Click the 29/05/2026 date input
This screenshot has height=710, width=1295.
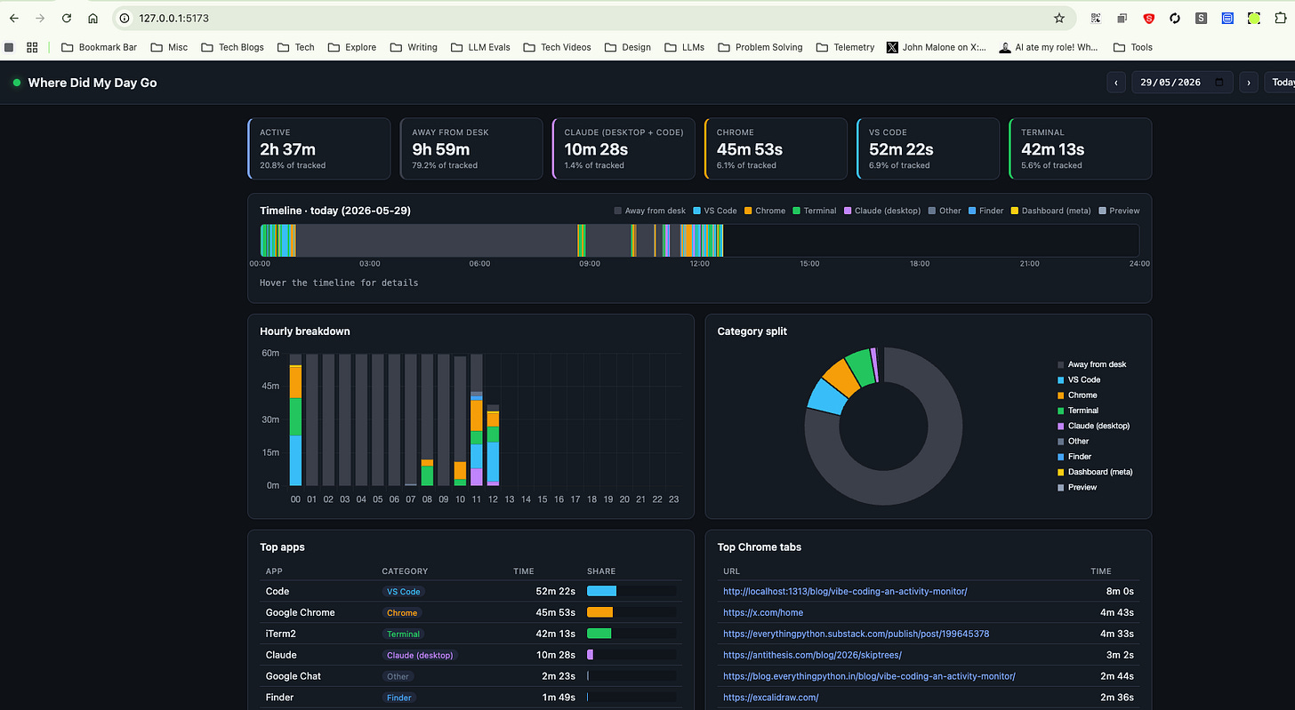[1181, 83]
